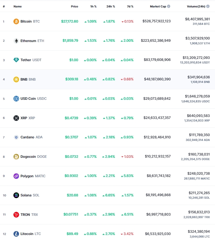Screen dimensions: 215x241
Task: Click the USD Coin blue logo icon
Action: [x=16, y=99]
